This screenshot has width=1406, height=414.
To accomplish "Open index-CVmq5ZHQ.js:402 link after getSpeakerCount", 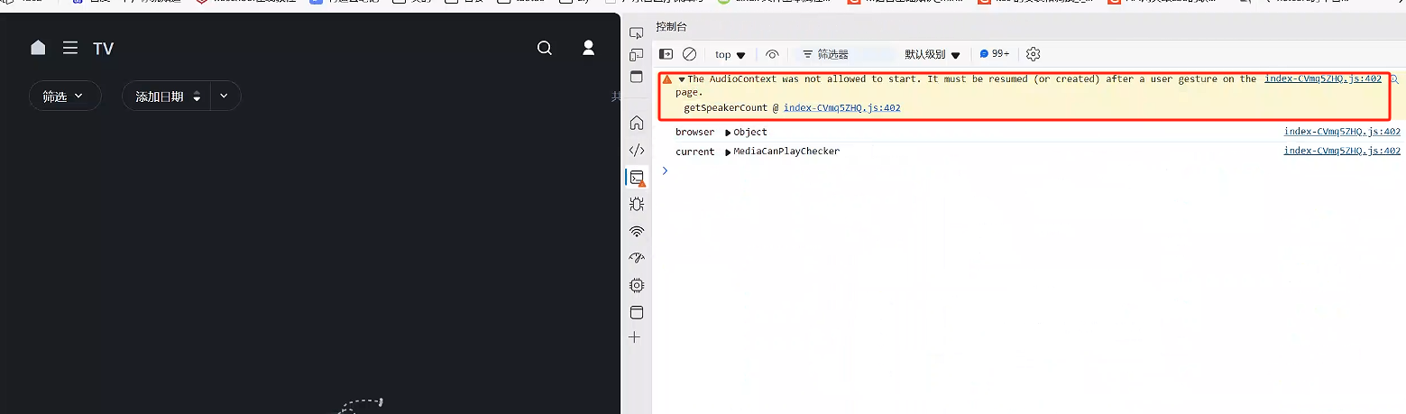I will click(842, 108).
